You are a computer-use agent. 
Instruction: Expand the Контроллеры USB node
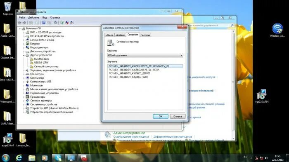point(24,82)
